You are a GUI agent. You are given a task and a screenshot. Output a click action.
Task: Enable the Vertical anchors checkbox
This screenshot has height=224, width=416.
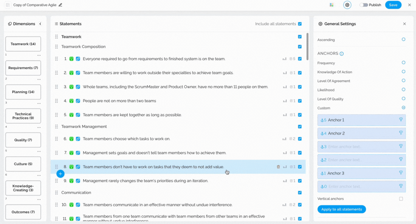[401, 199]
